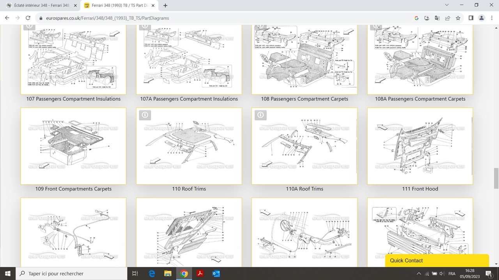Reload the current page
The width and height of the screenshot is (499, 280).
[28, 18]
